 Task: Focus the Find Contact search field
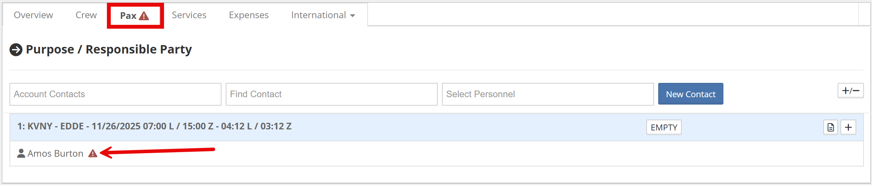coord(331,94)
